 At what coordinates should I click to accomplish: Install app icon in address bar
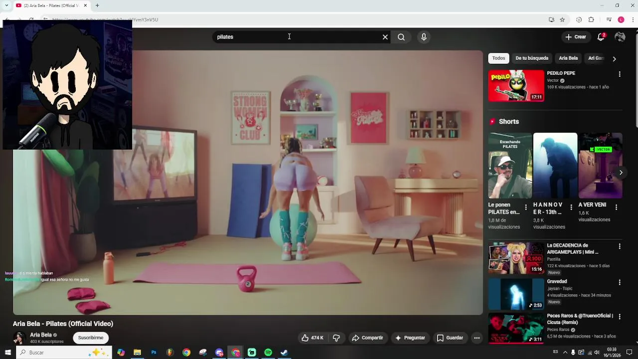[551, 20]
